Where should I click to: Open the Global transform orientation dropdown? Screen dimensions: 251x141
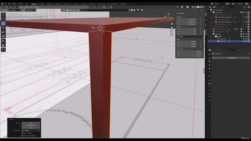point(93,7)
